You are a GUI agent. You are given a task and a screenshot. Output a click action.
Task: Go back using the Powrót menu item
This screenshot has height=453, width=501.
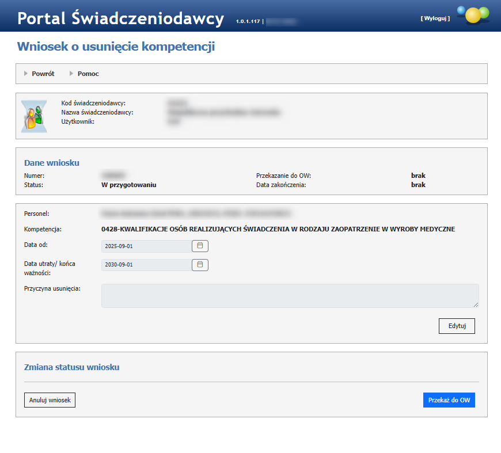[43, 74]
